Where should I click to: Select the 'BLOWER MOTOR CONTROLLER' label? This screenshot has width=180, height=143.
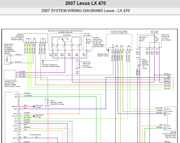11,82
